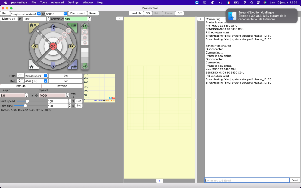Toggle the Heat Off button

(20, 76)
